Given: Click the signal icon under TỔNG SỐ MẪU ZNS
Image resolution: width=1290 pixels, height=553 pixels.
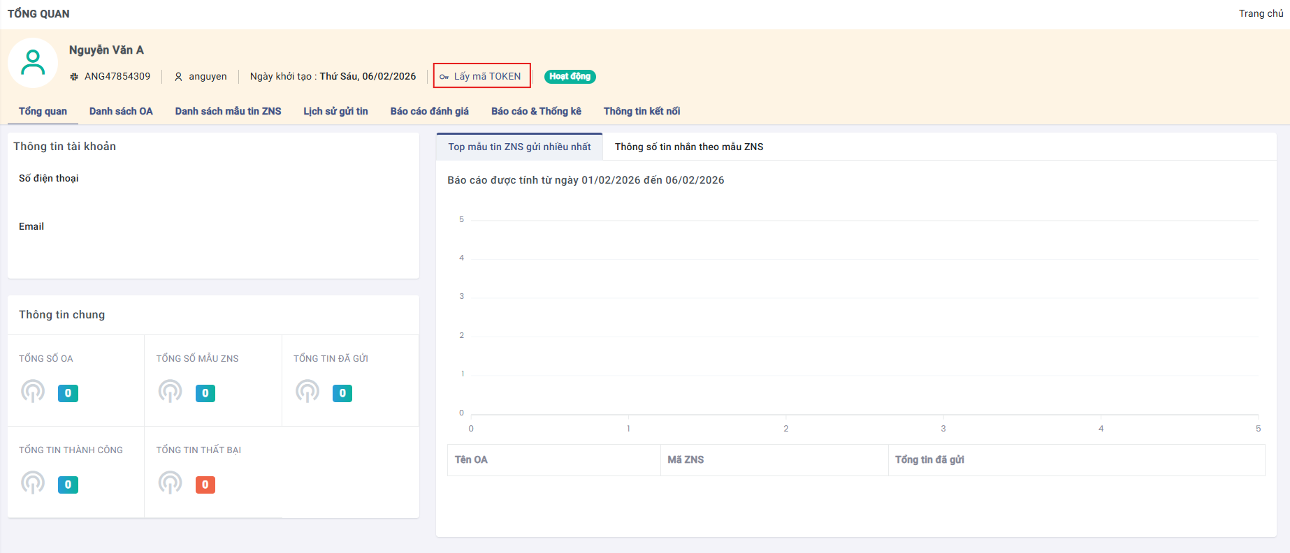Looking at the screenshot, I should click(x=170, y=392).
